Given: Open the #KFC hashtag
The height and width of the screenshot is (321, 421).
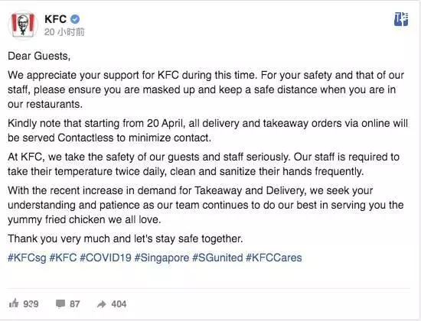Looking at the screenshot, I should point(64,258).
